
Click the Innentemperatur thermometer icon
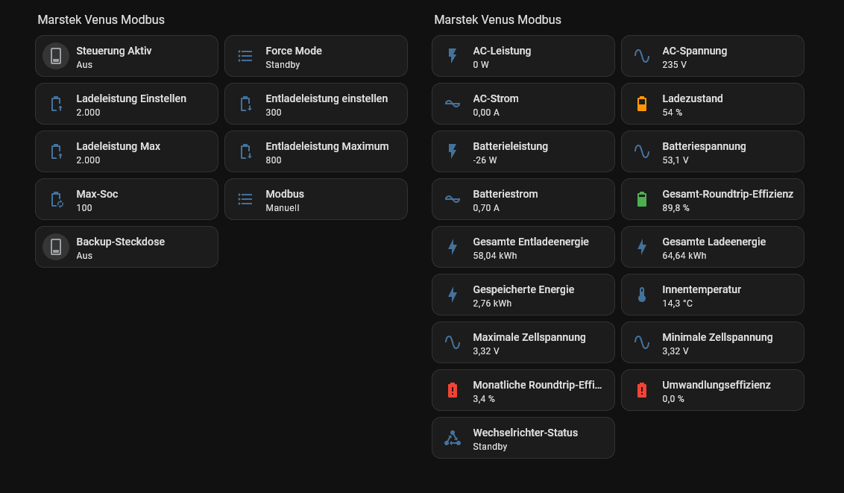tap(641, 295)
